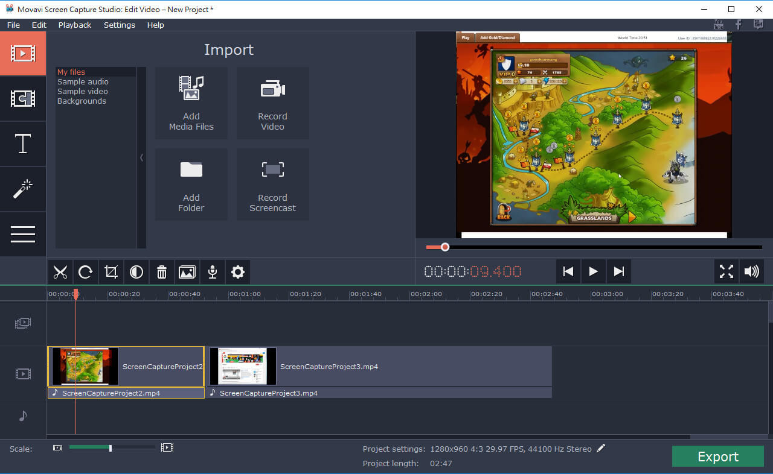Open the Color Adjustments tool
773x474 pixels.
pos(136,272)
